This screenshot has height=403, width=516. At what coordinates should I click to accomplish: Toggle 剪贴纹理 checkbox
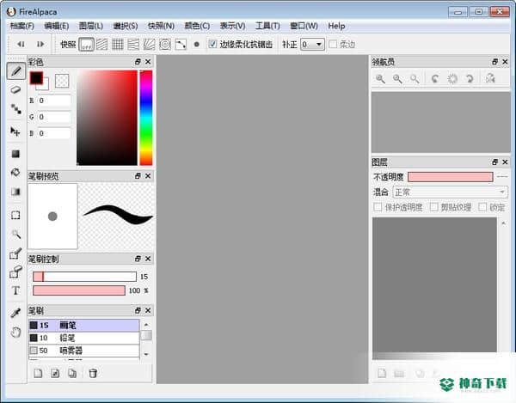click(434, 207)
